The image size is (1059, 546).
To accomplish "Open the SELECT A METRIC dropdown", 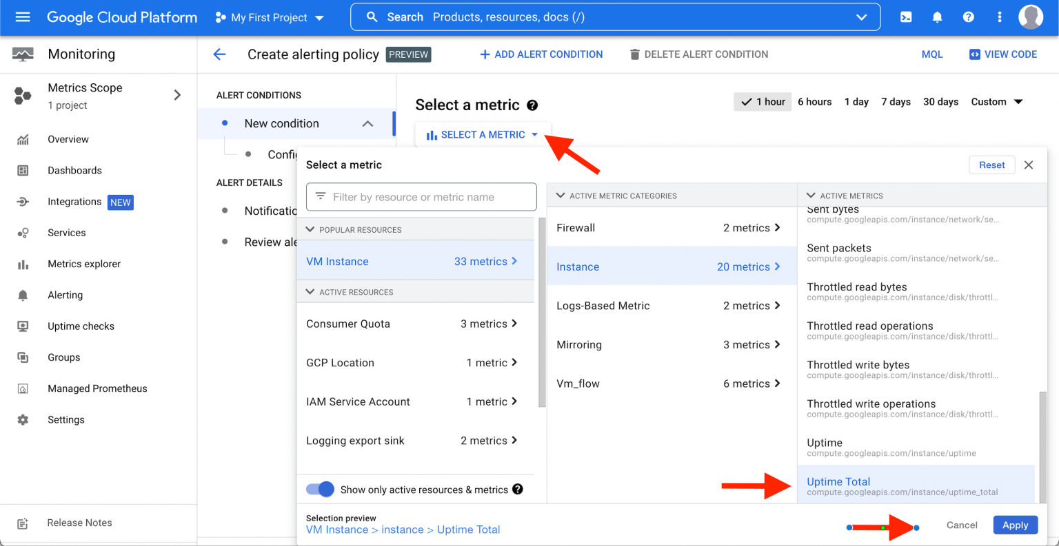I will pyautogui.click(x=483, y=135).
